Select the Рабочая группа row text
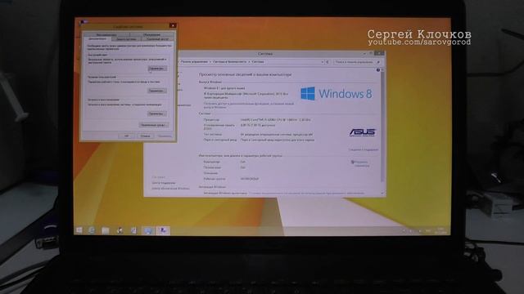524x294 pixels. [231, 179]
